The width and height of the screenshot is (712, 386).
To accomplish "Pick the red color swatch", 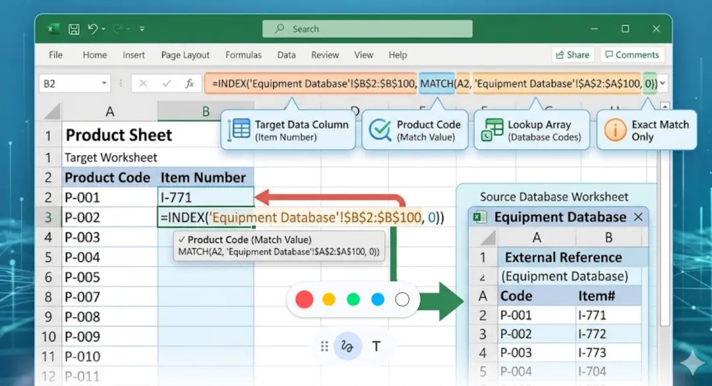I will [304, 300].
